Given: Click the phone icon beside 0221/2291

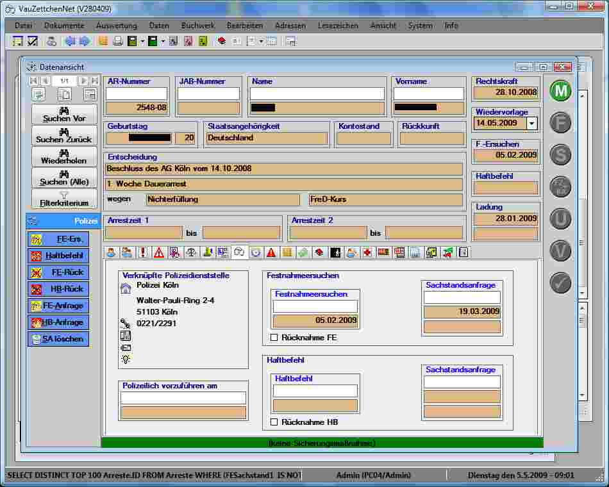Looking at the screenshot, I should pyautogui.click(x=125, y=323).
